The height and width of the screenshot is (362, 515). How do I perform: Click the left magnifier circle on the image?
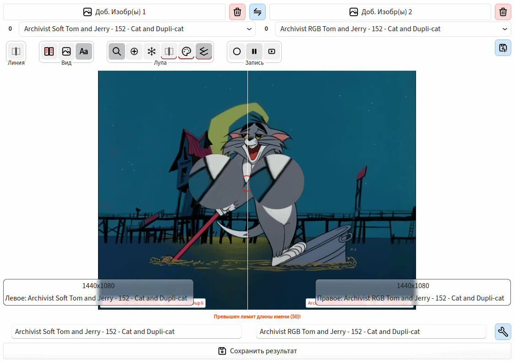(215, 182)
